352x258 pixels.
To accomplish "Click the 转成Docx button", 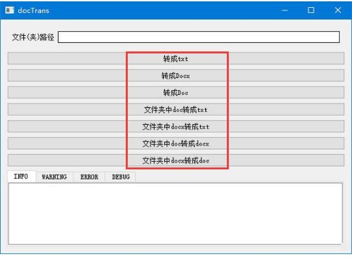I will [176, 76].
